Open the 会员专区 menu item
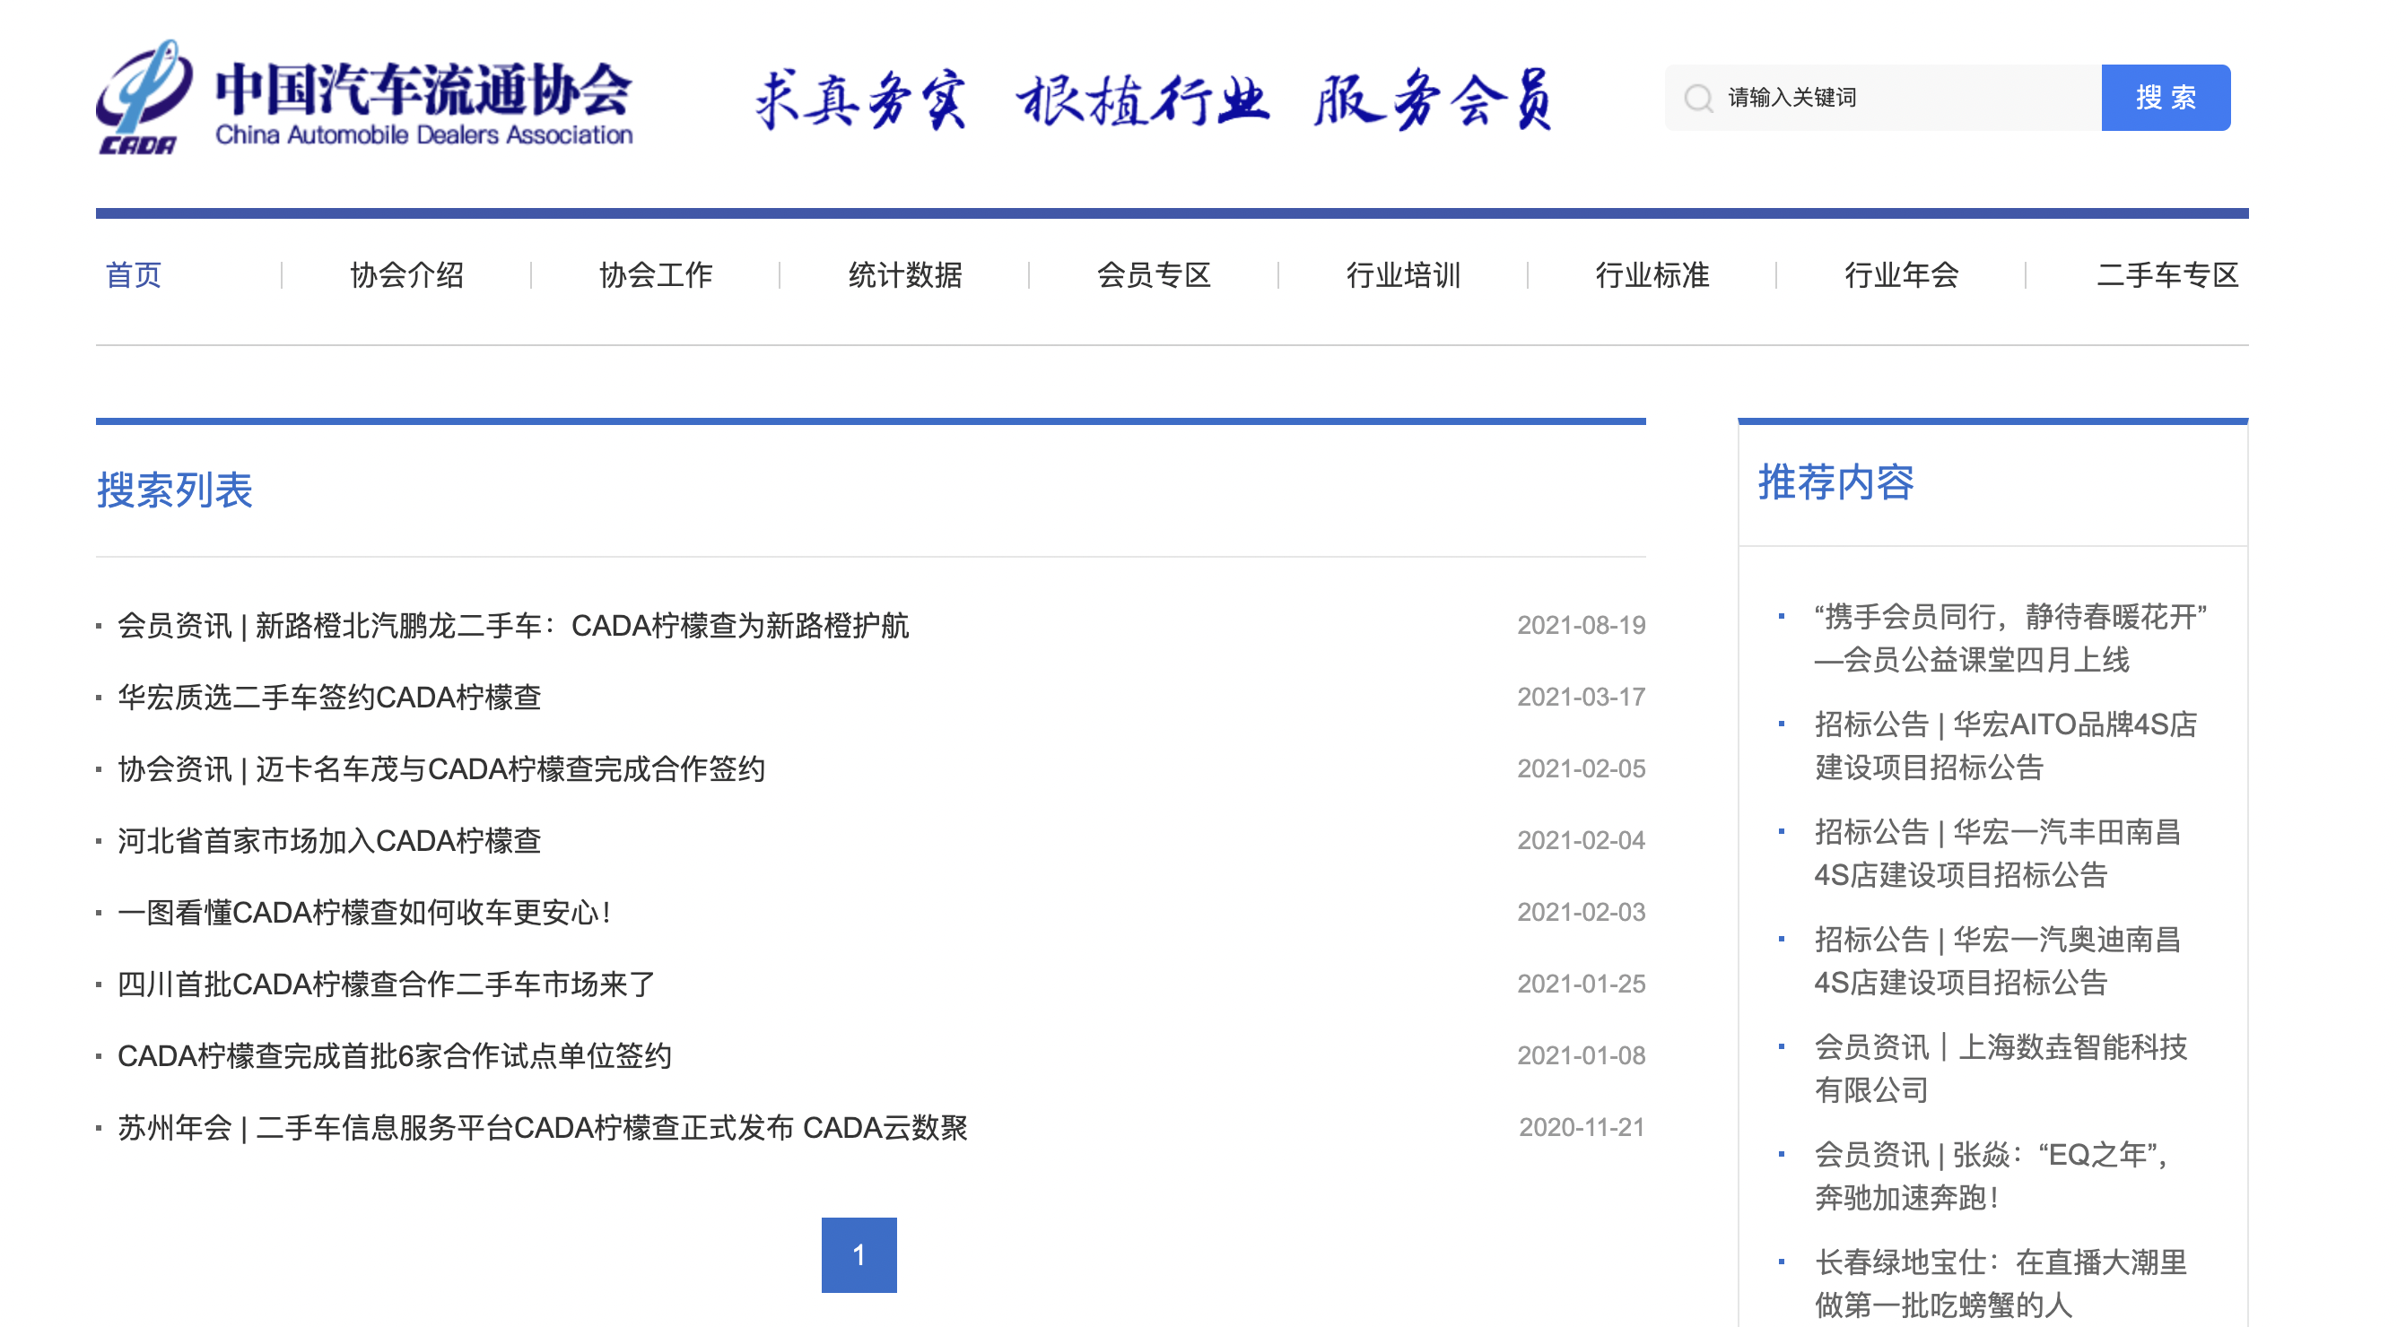Screen dimensions: 2406x1327 (x=1154, y=275)
